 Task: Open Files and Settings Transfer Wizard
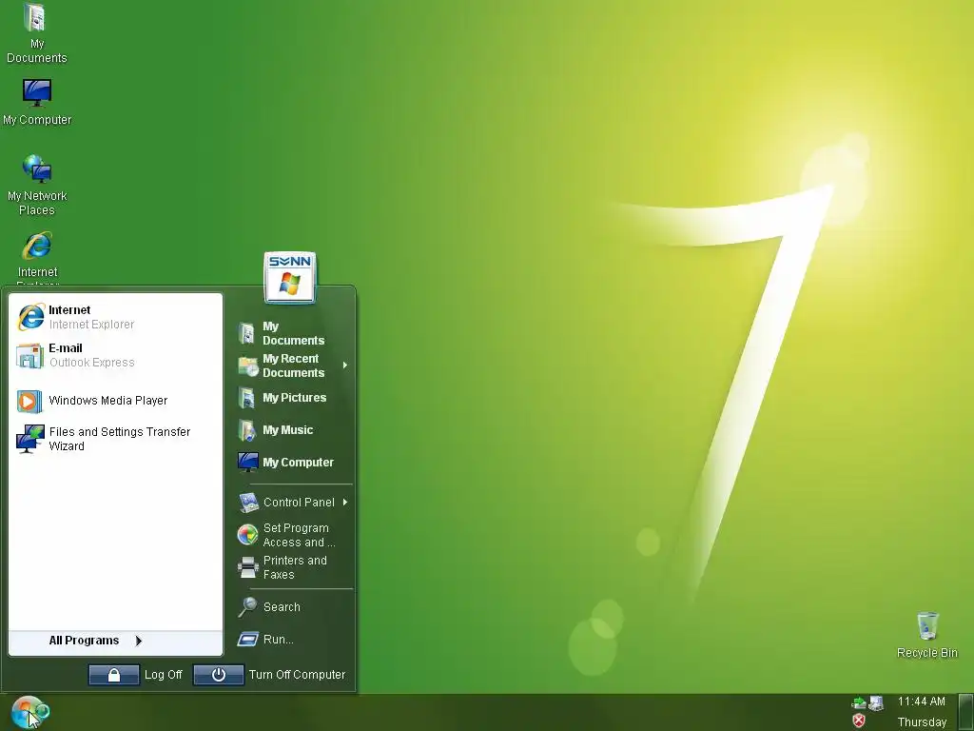pos(115,439)
